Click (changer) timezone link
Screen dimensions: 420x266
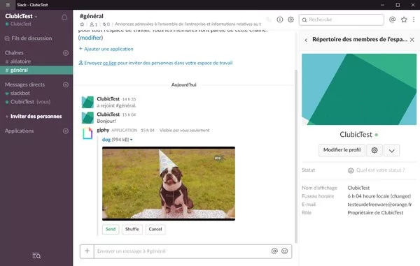400,196
